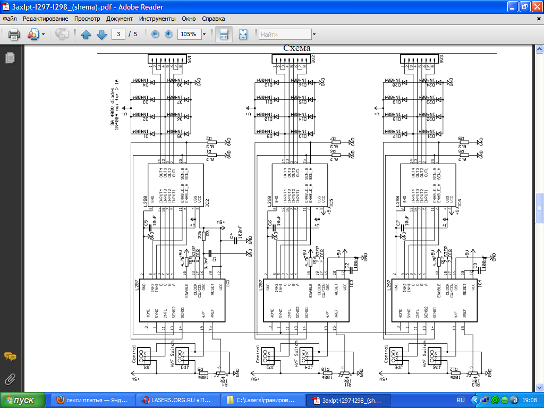Screen dimensions: 544x408
Task: Open the Просмотр menu
Action: click(87, 19)
